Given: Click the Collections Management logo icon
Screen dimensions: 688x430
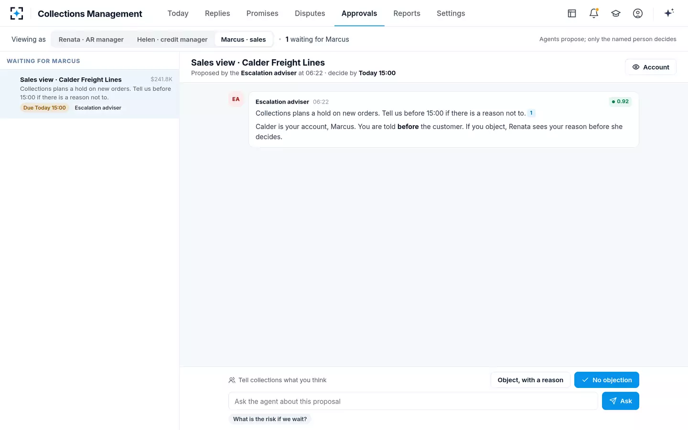Looking at the screenshot, I should (x=17, y=13).
